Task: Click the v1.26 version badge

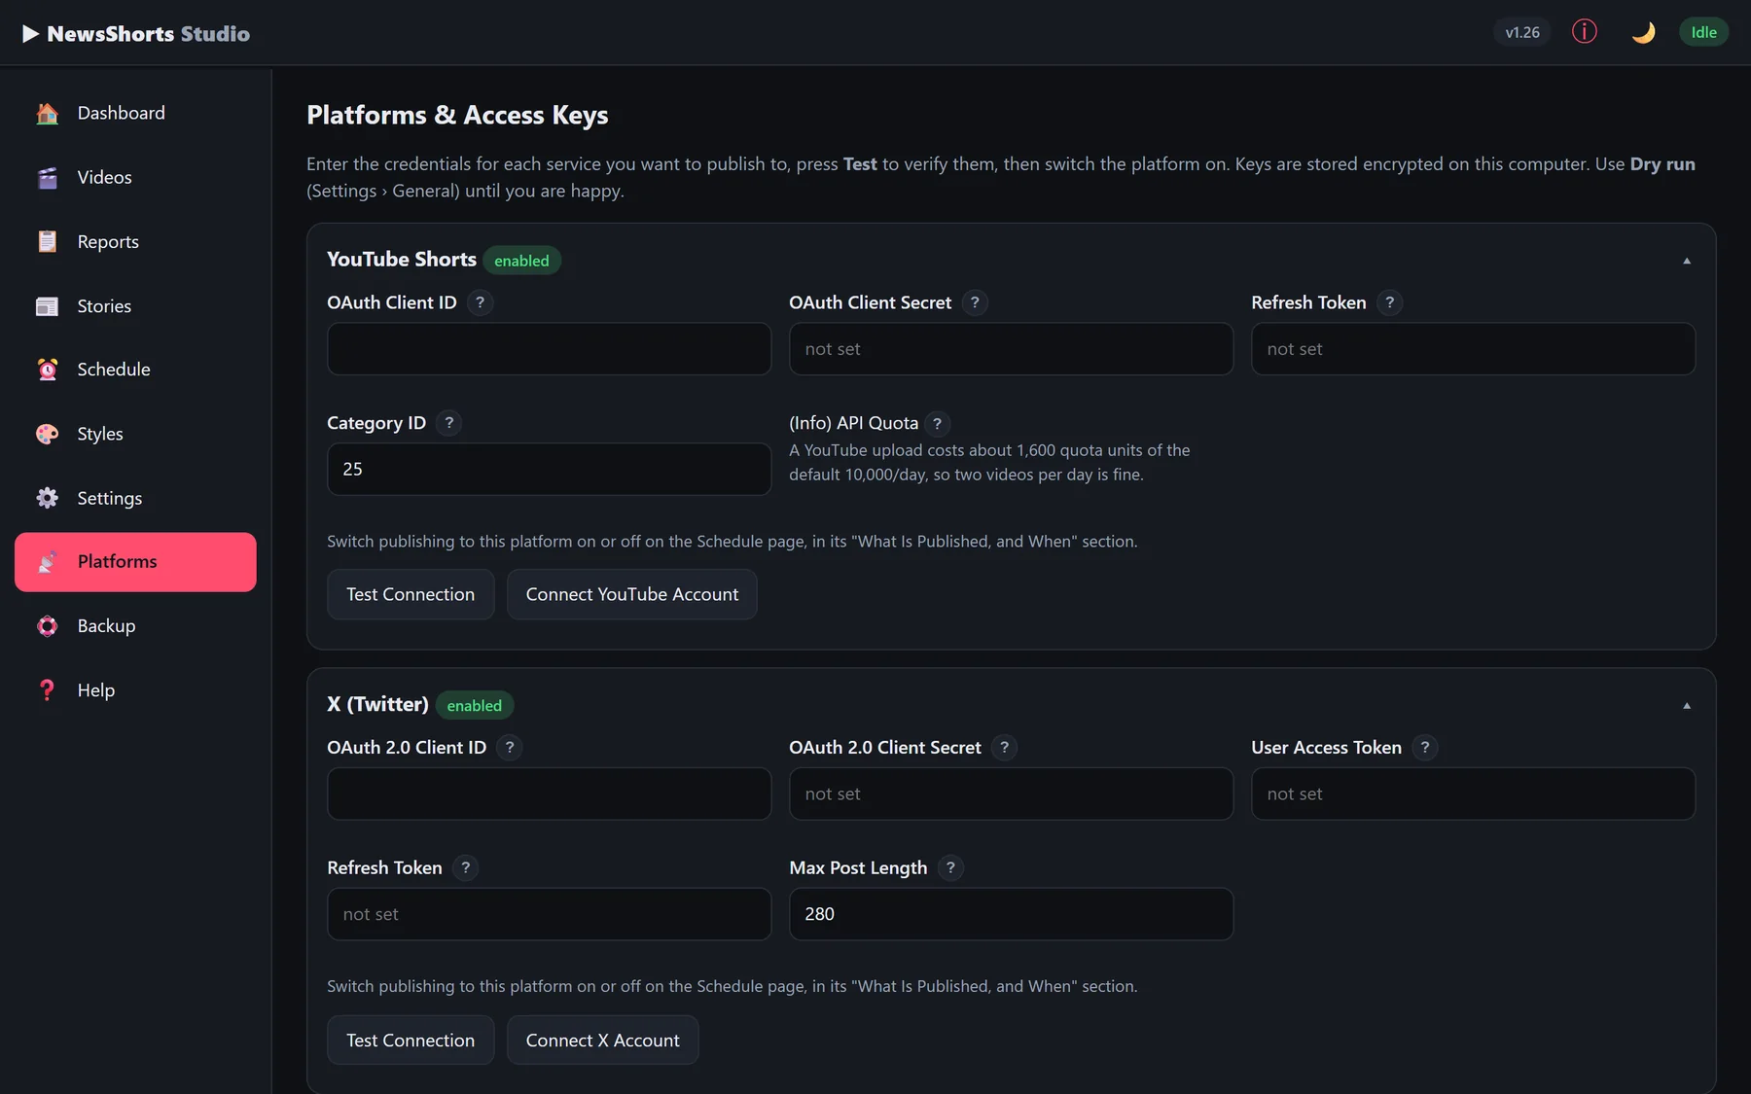Action: (1522, 32)
